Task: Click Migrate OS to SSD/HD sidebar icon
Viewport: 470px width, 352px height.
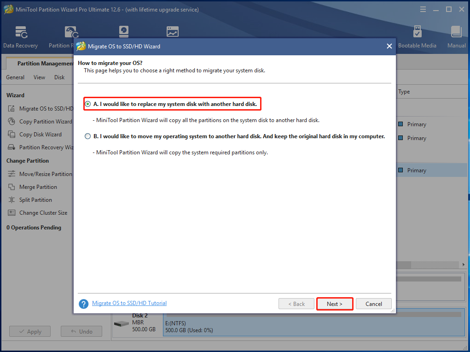Action: point(12,108)
